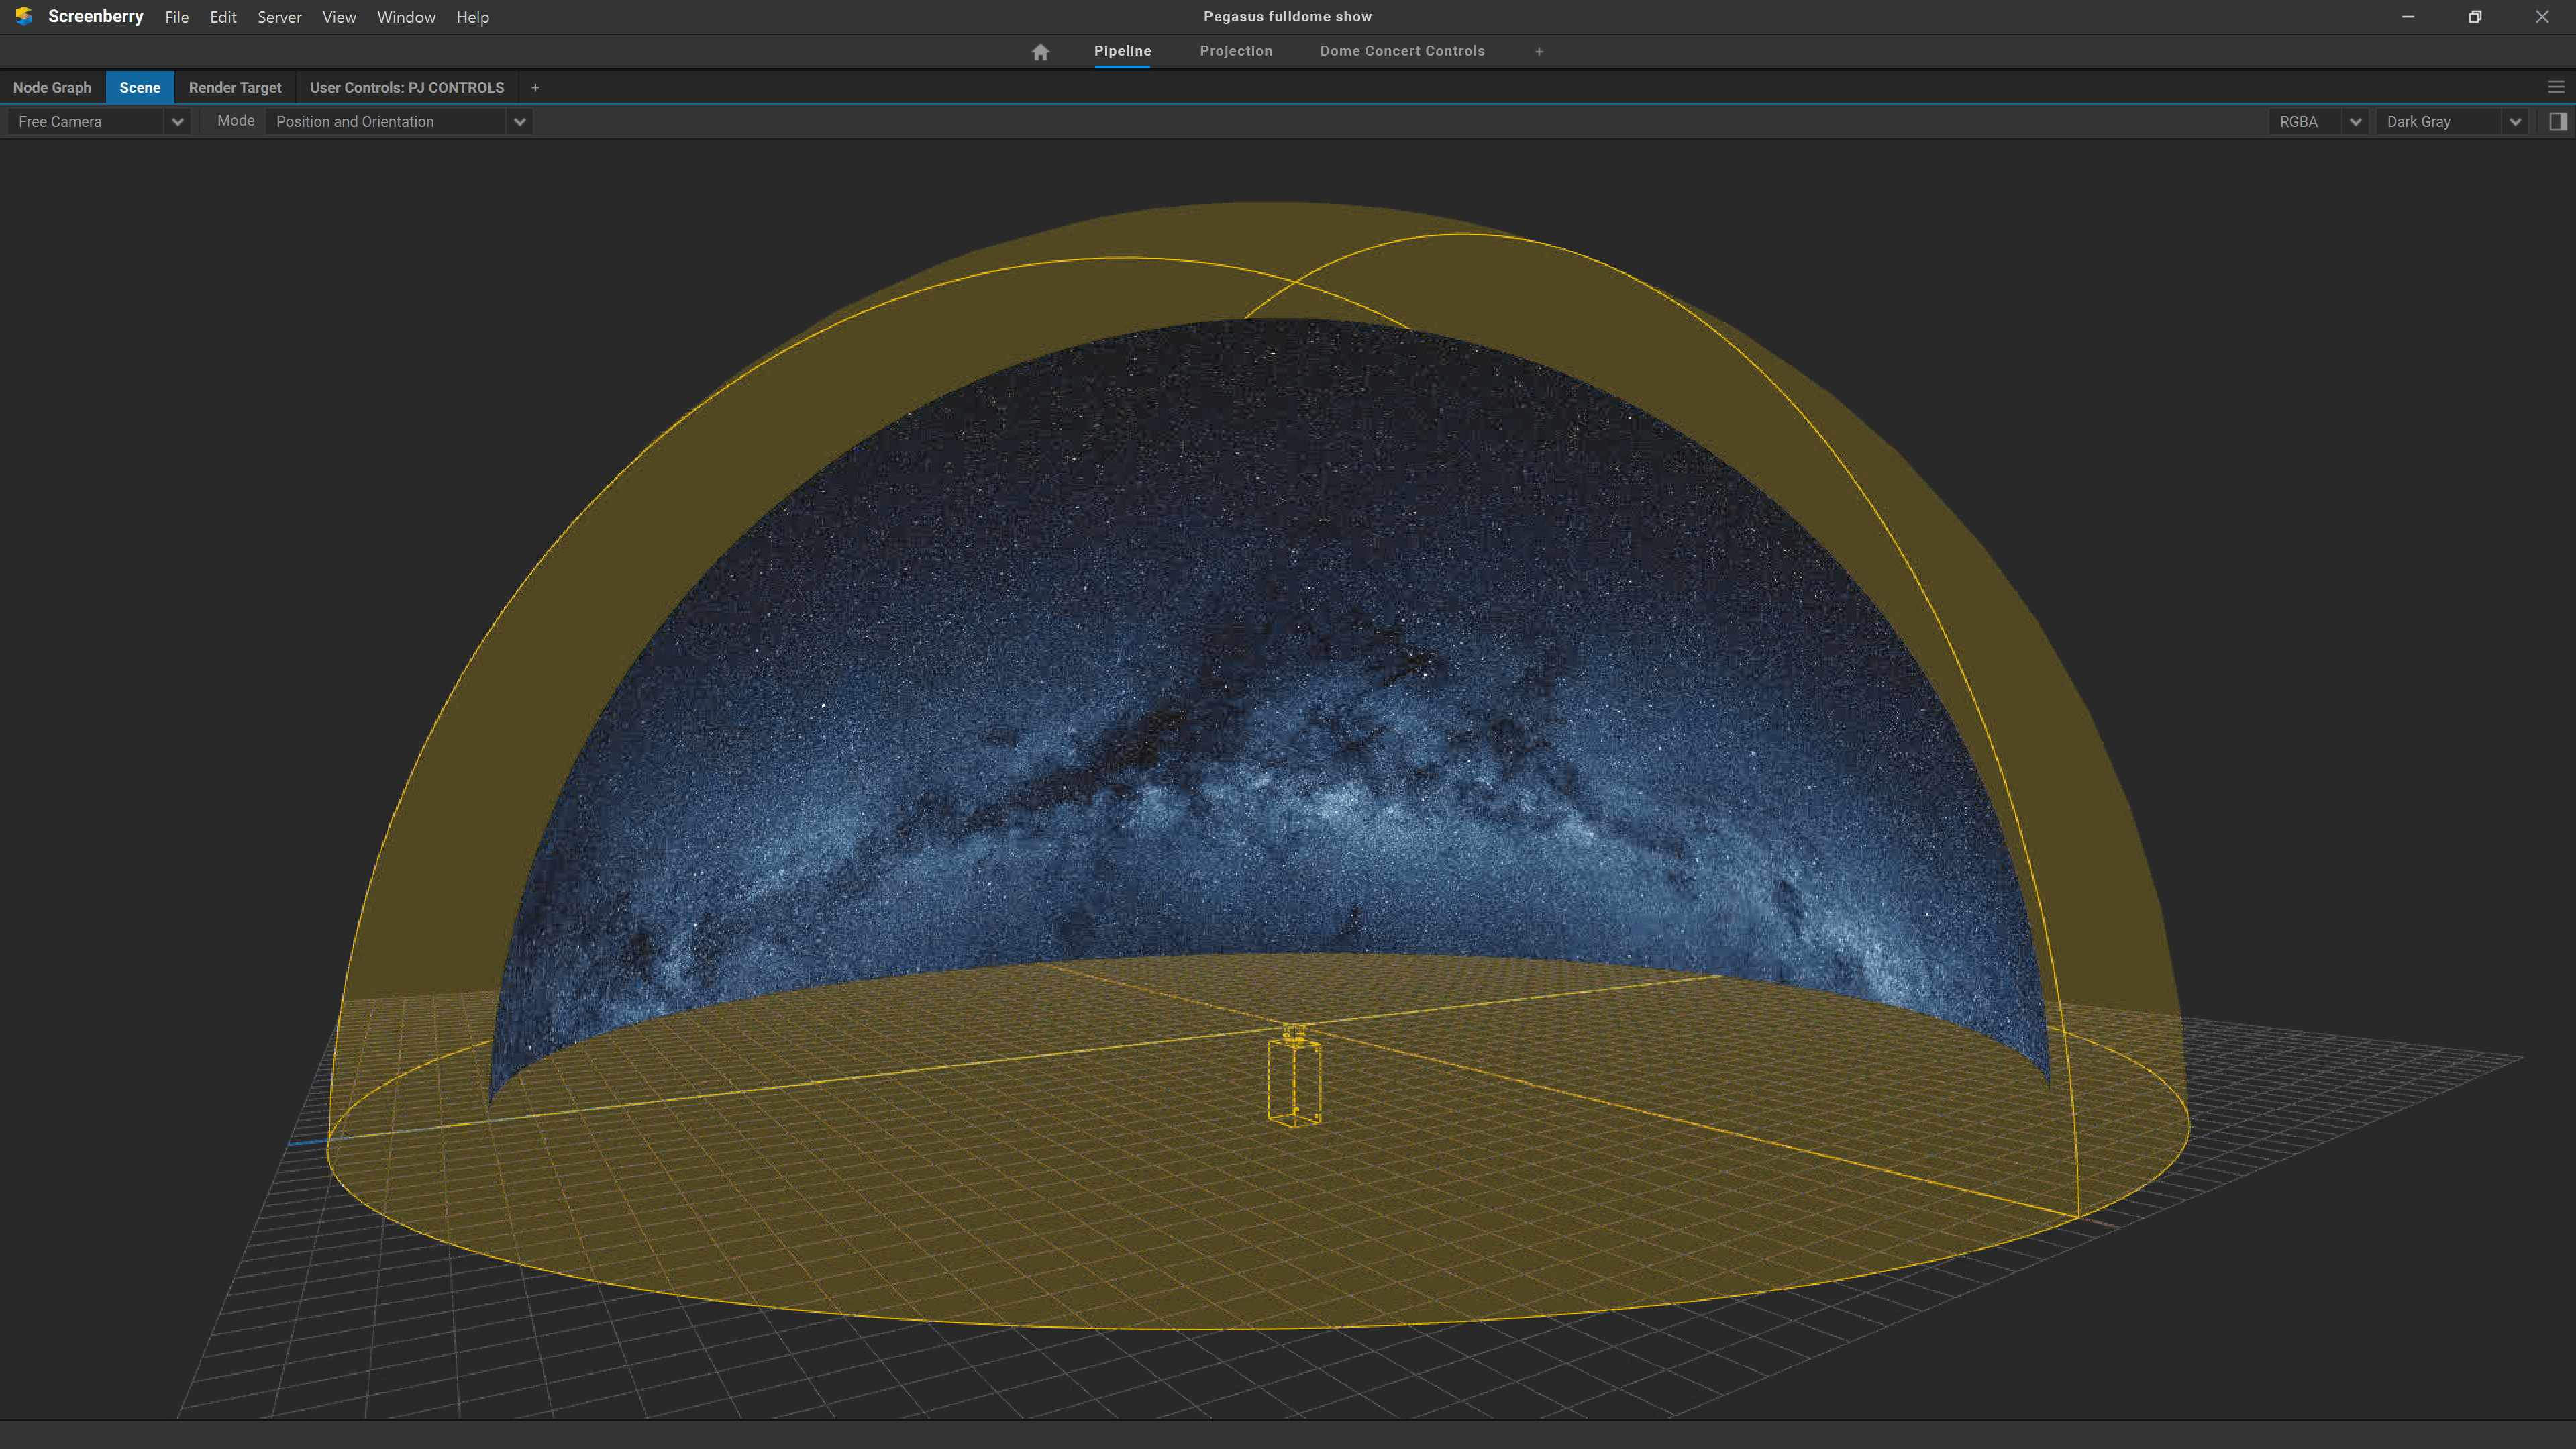Open Dome Concert Controls workspace

pyautogui.click(x=1401, y=51)
